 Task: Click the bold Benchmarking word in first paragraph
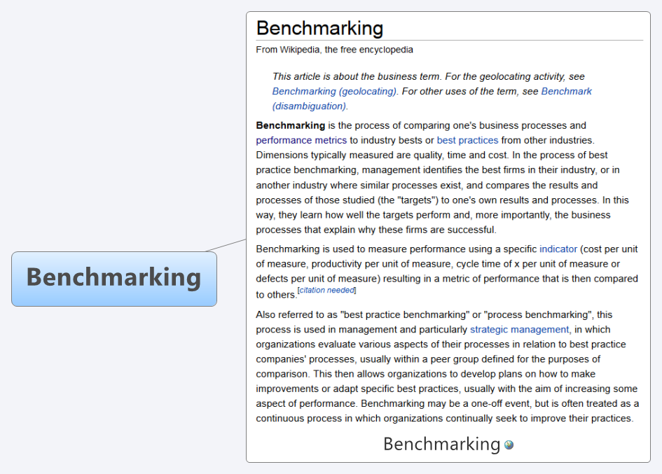291,125
